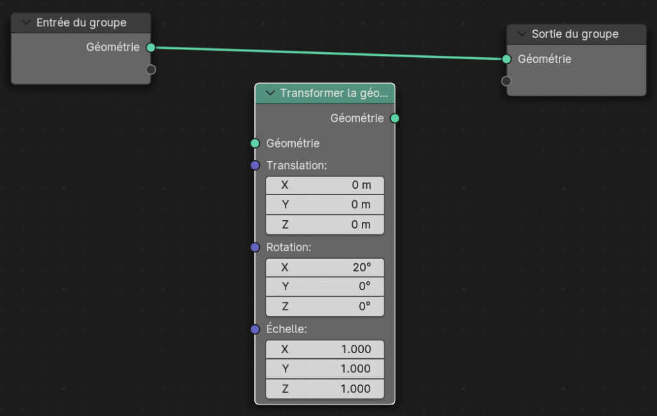
Task: Select the Translation Y field
Action: 325,205
